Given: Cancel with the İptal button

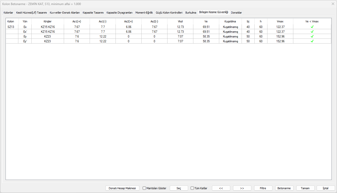Looking at the screenshot, I should [325, 188].
